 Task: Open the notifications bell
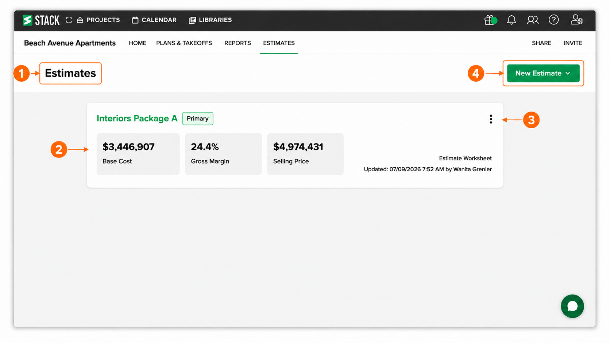coord(511,20)
